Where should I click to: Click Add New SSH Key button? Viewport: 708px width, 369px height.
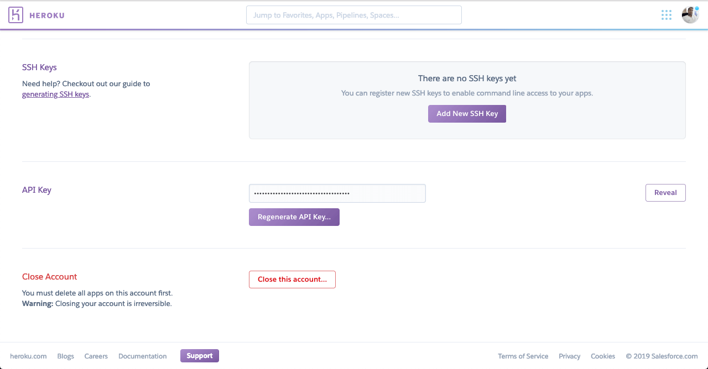click(x=467, y=114)
